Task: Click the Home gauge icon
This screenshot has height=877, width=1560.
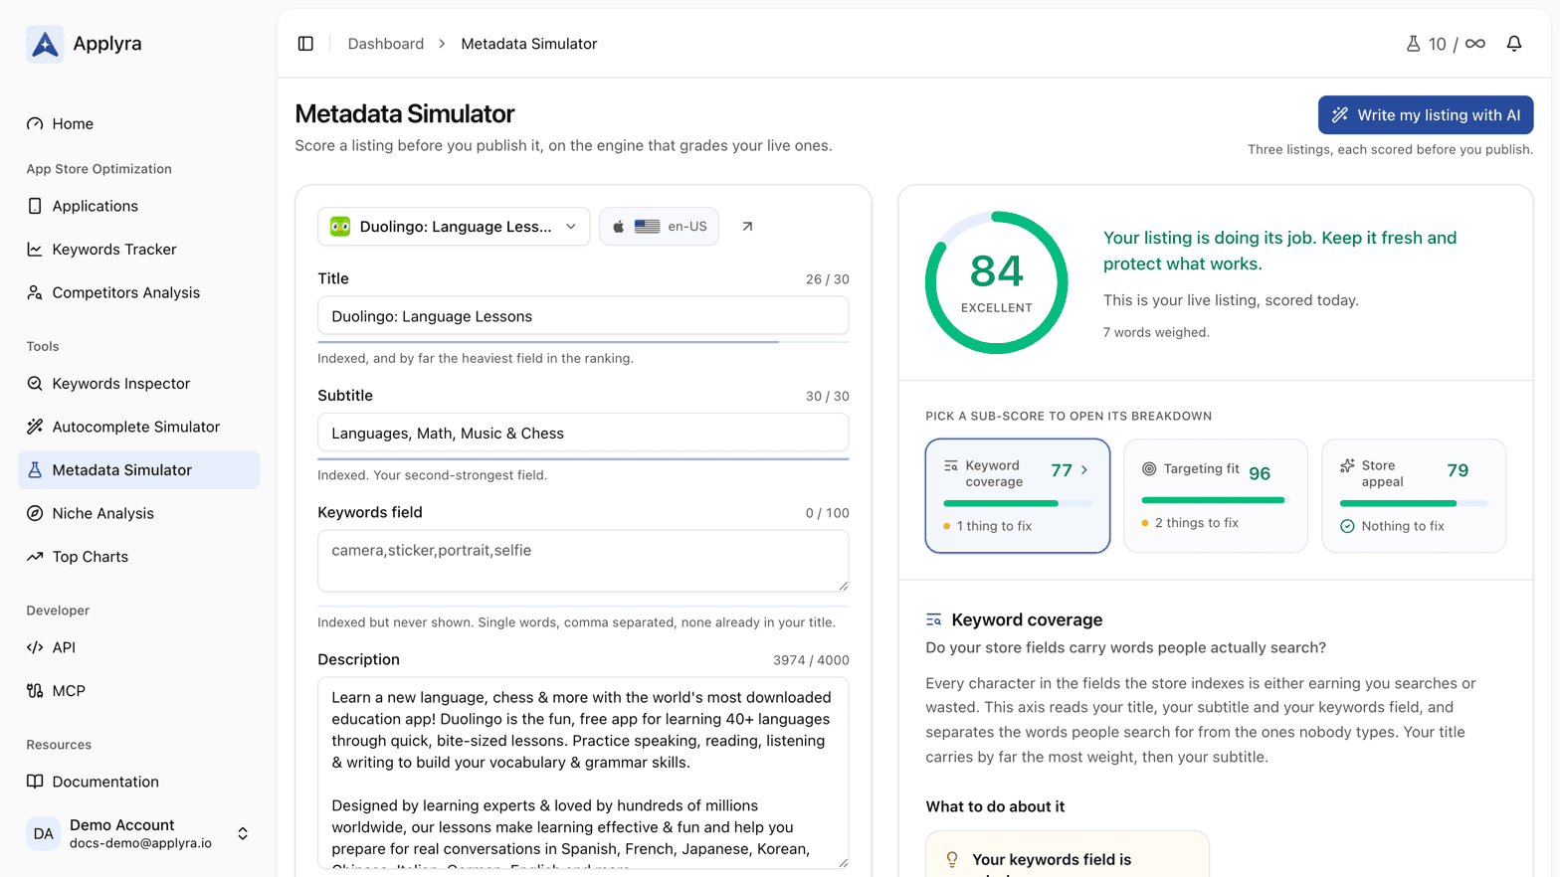Action: tap(35, 124)
